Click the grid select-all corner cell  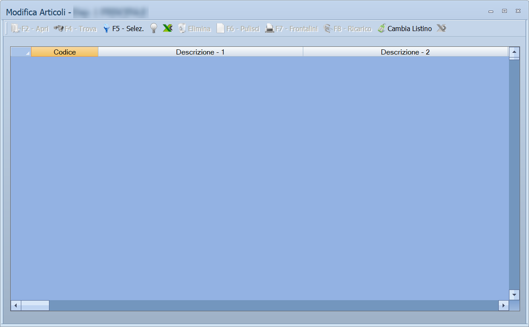coord(21,52)
